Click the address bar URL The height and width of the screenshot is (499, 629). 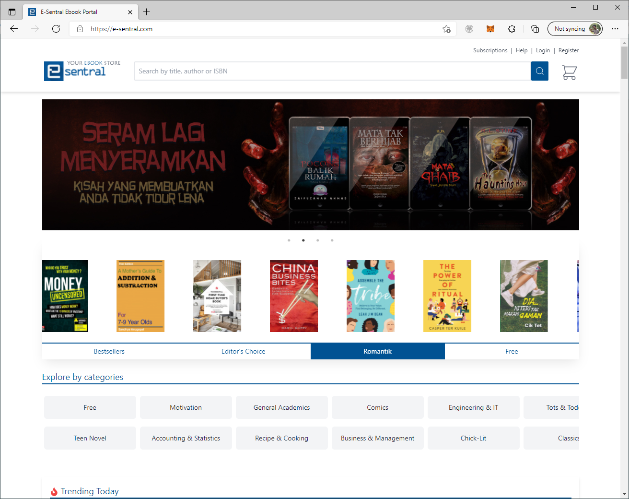pos(122,29)
